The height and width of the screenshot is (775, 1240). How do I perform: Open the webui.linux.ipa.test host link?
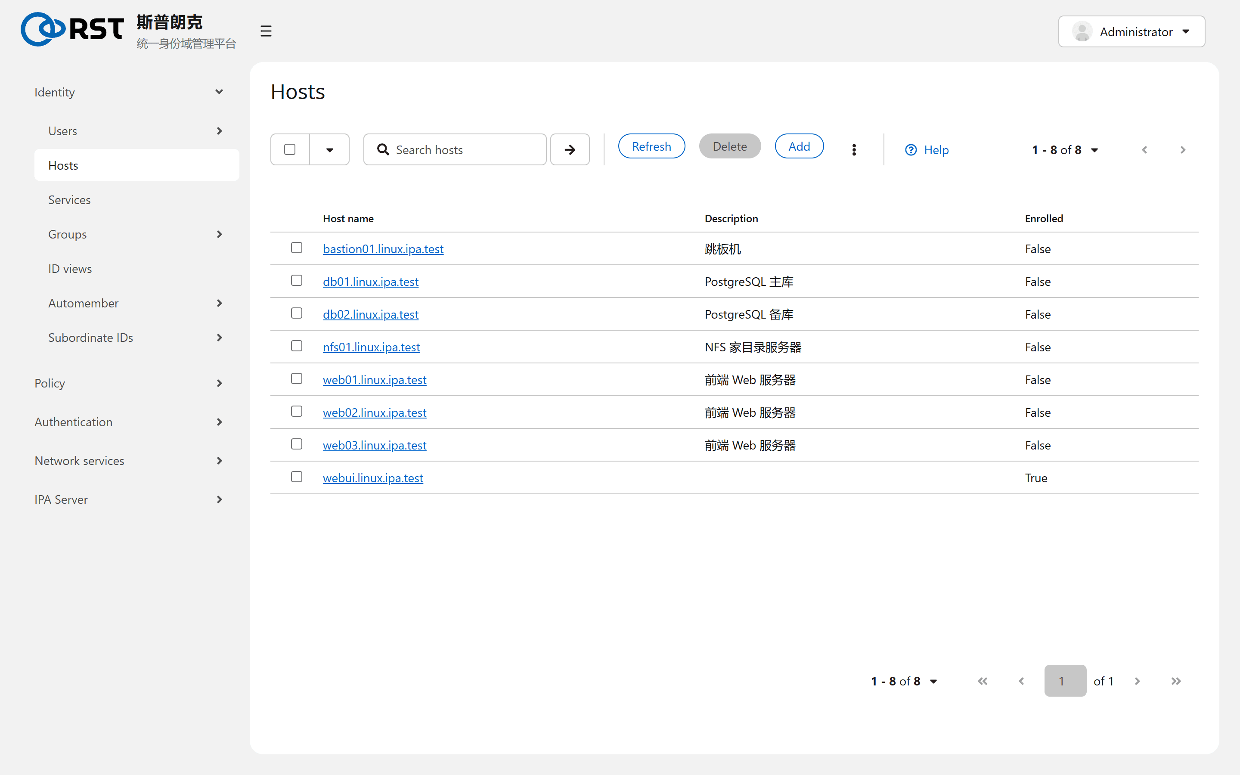(x=372, y=478)
